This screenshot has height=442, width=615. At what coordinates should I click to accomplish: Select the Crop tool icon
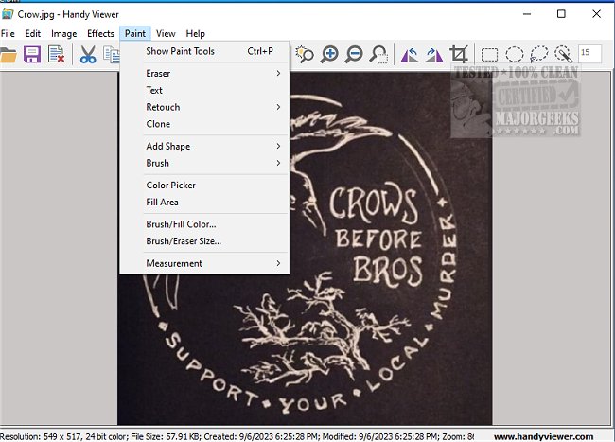point(460,55)
